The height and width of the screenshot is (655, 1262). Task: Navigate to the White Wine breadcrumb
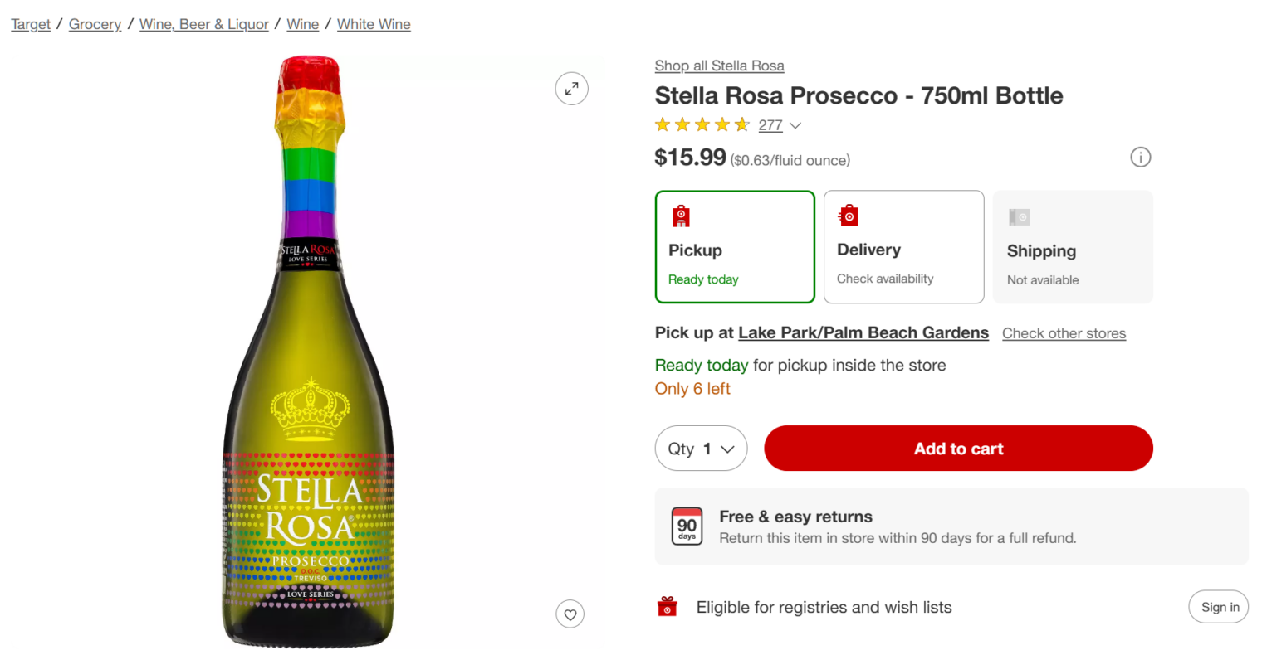(374, 24)
